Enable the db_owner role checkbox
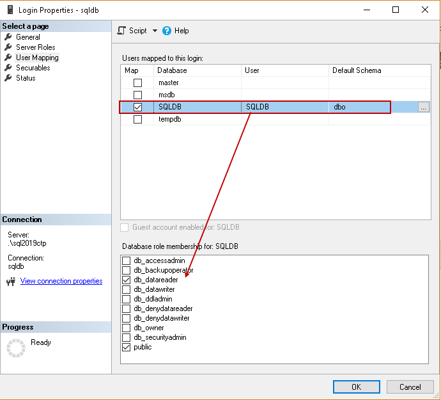Screen dimensions: 441x400 click(127, 328)
